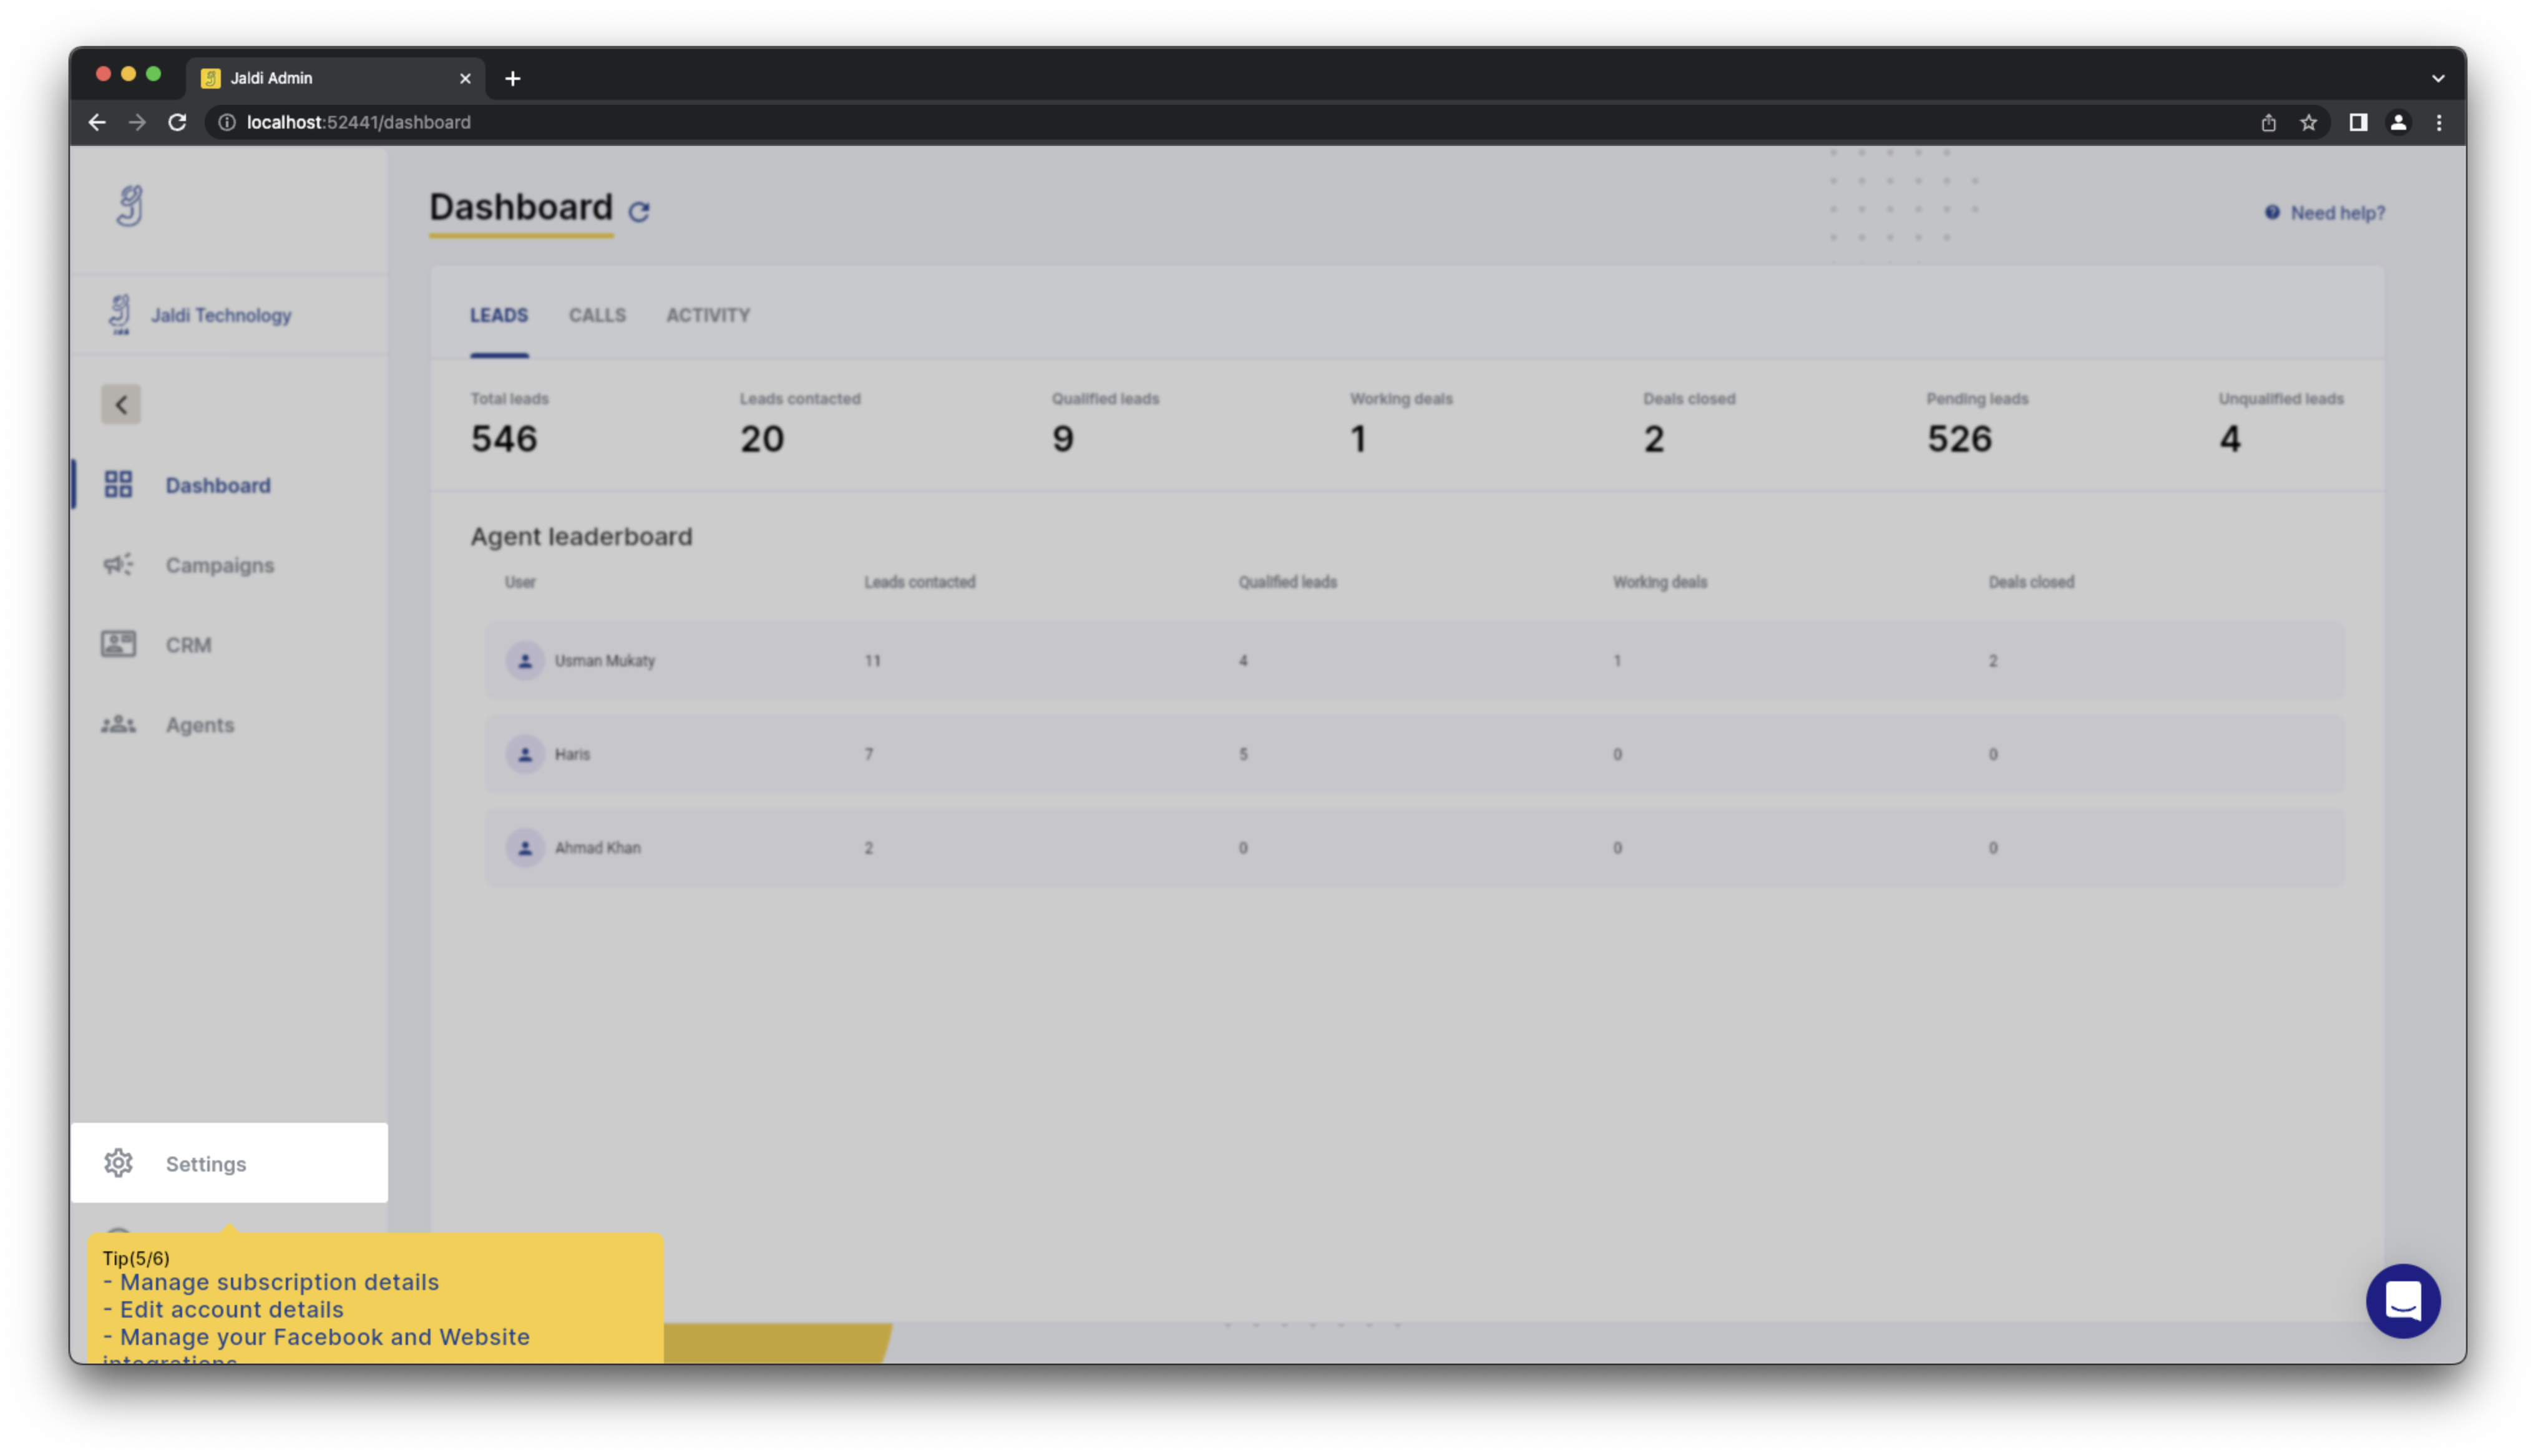The height and width of the screenshot is (1456, 2536).
Task: Switch to the ACTIVITY tab
Action: (x=708, y=316)
